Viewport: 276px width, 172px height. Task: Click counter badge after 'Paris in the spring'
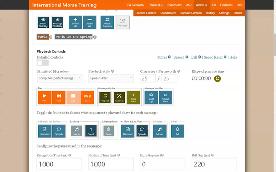pyautogui.click(x=95, y=37)
